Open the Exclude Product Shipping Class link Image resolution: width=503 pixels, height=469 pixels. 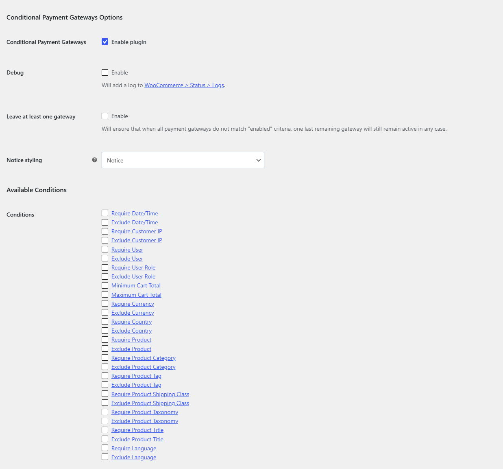tap(150, 403)
